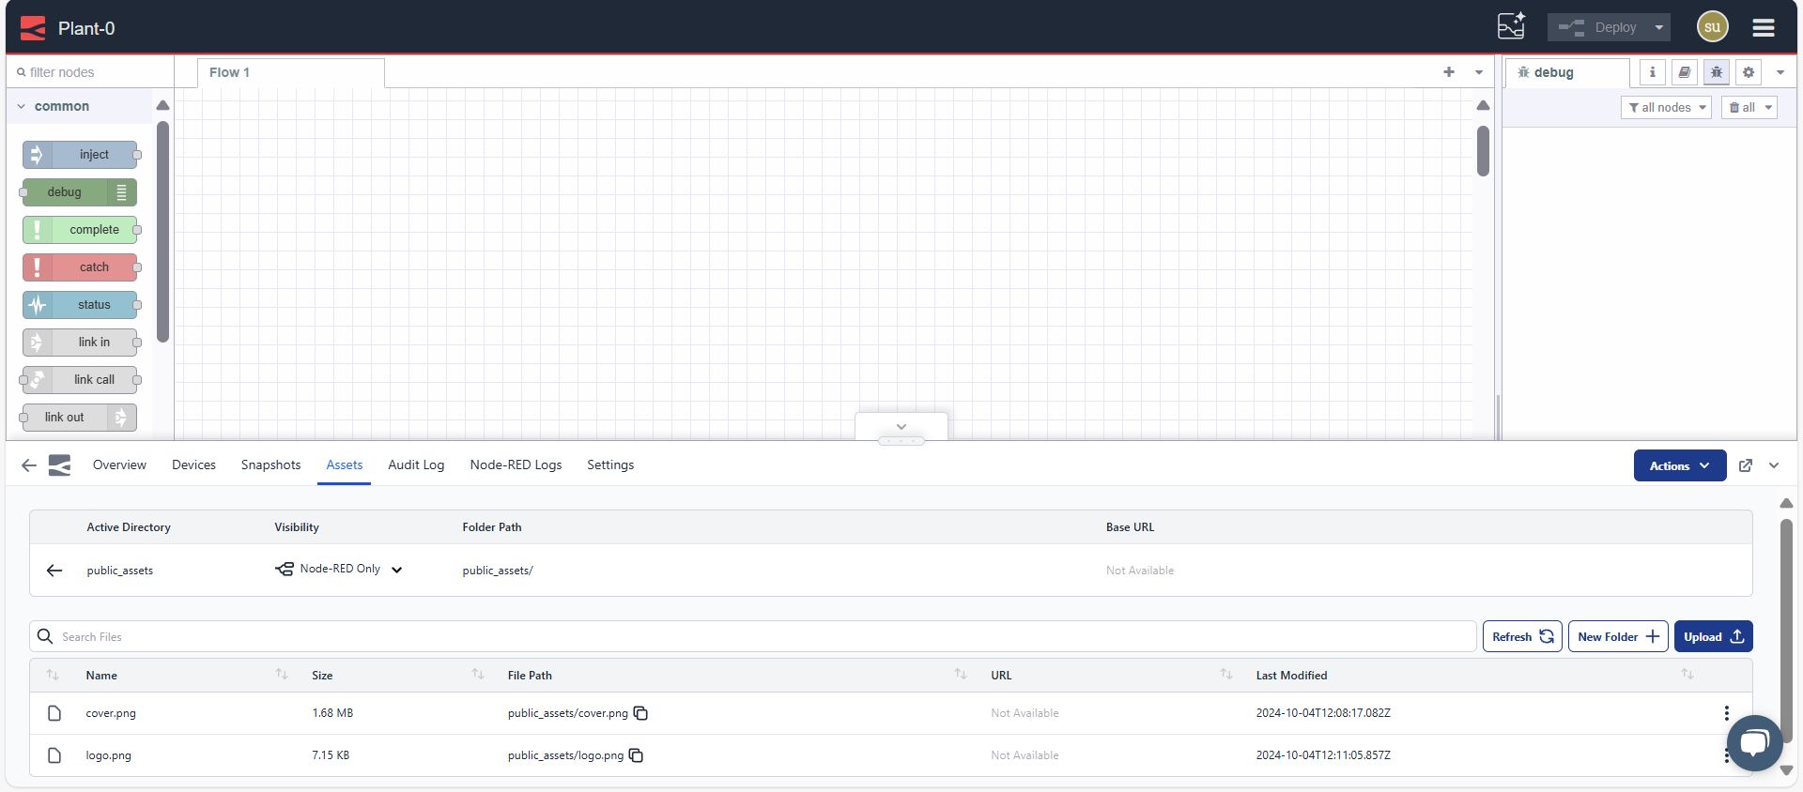Open the configuration nodes gear tab
The image size is (1803, 792).
point(1748,72)
